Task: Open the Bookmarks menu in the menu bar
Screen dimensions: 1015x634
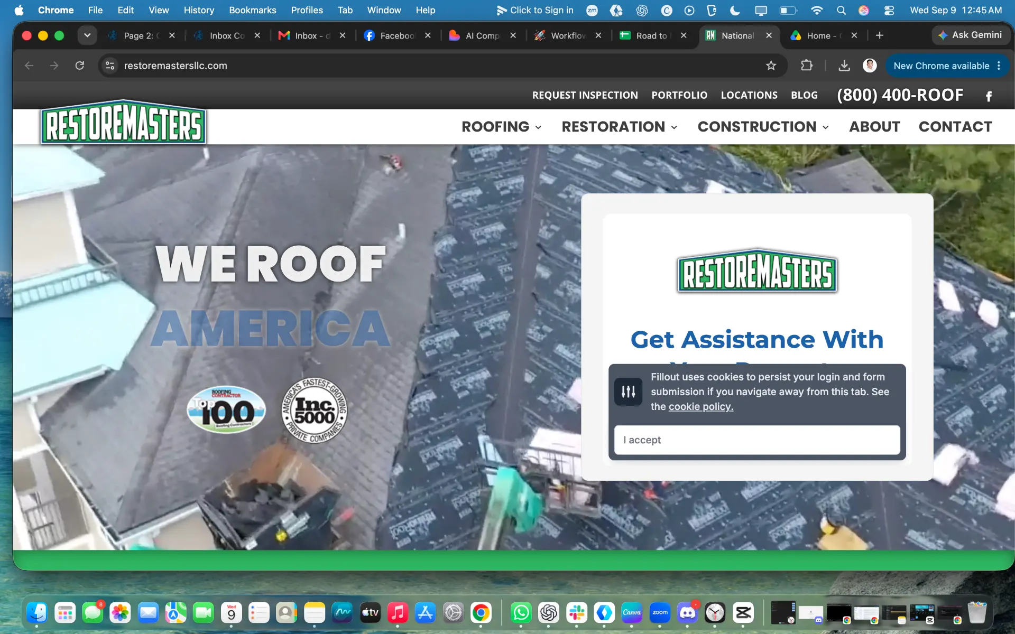Action: point(252,10)
